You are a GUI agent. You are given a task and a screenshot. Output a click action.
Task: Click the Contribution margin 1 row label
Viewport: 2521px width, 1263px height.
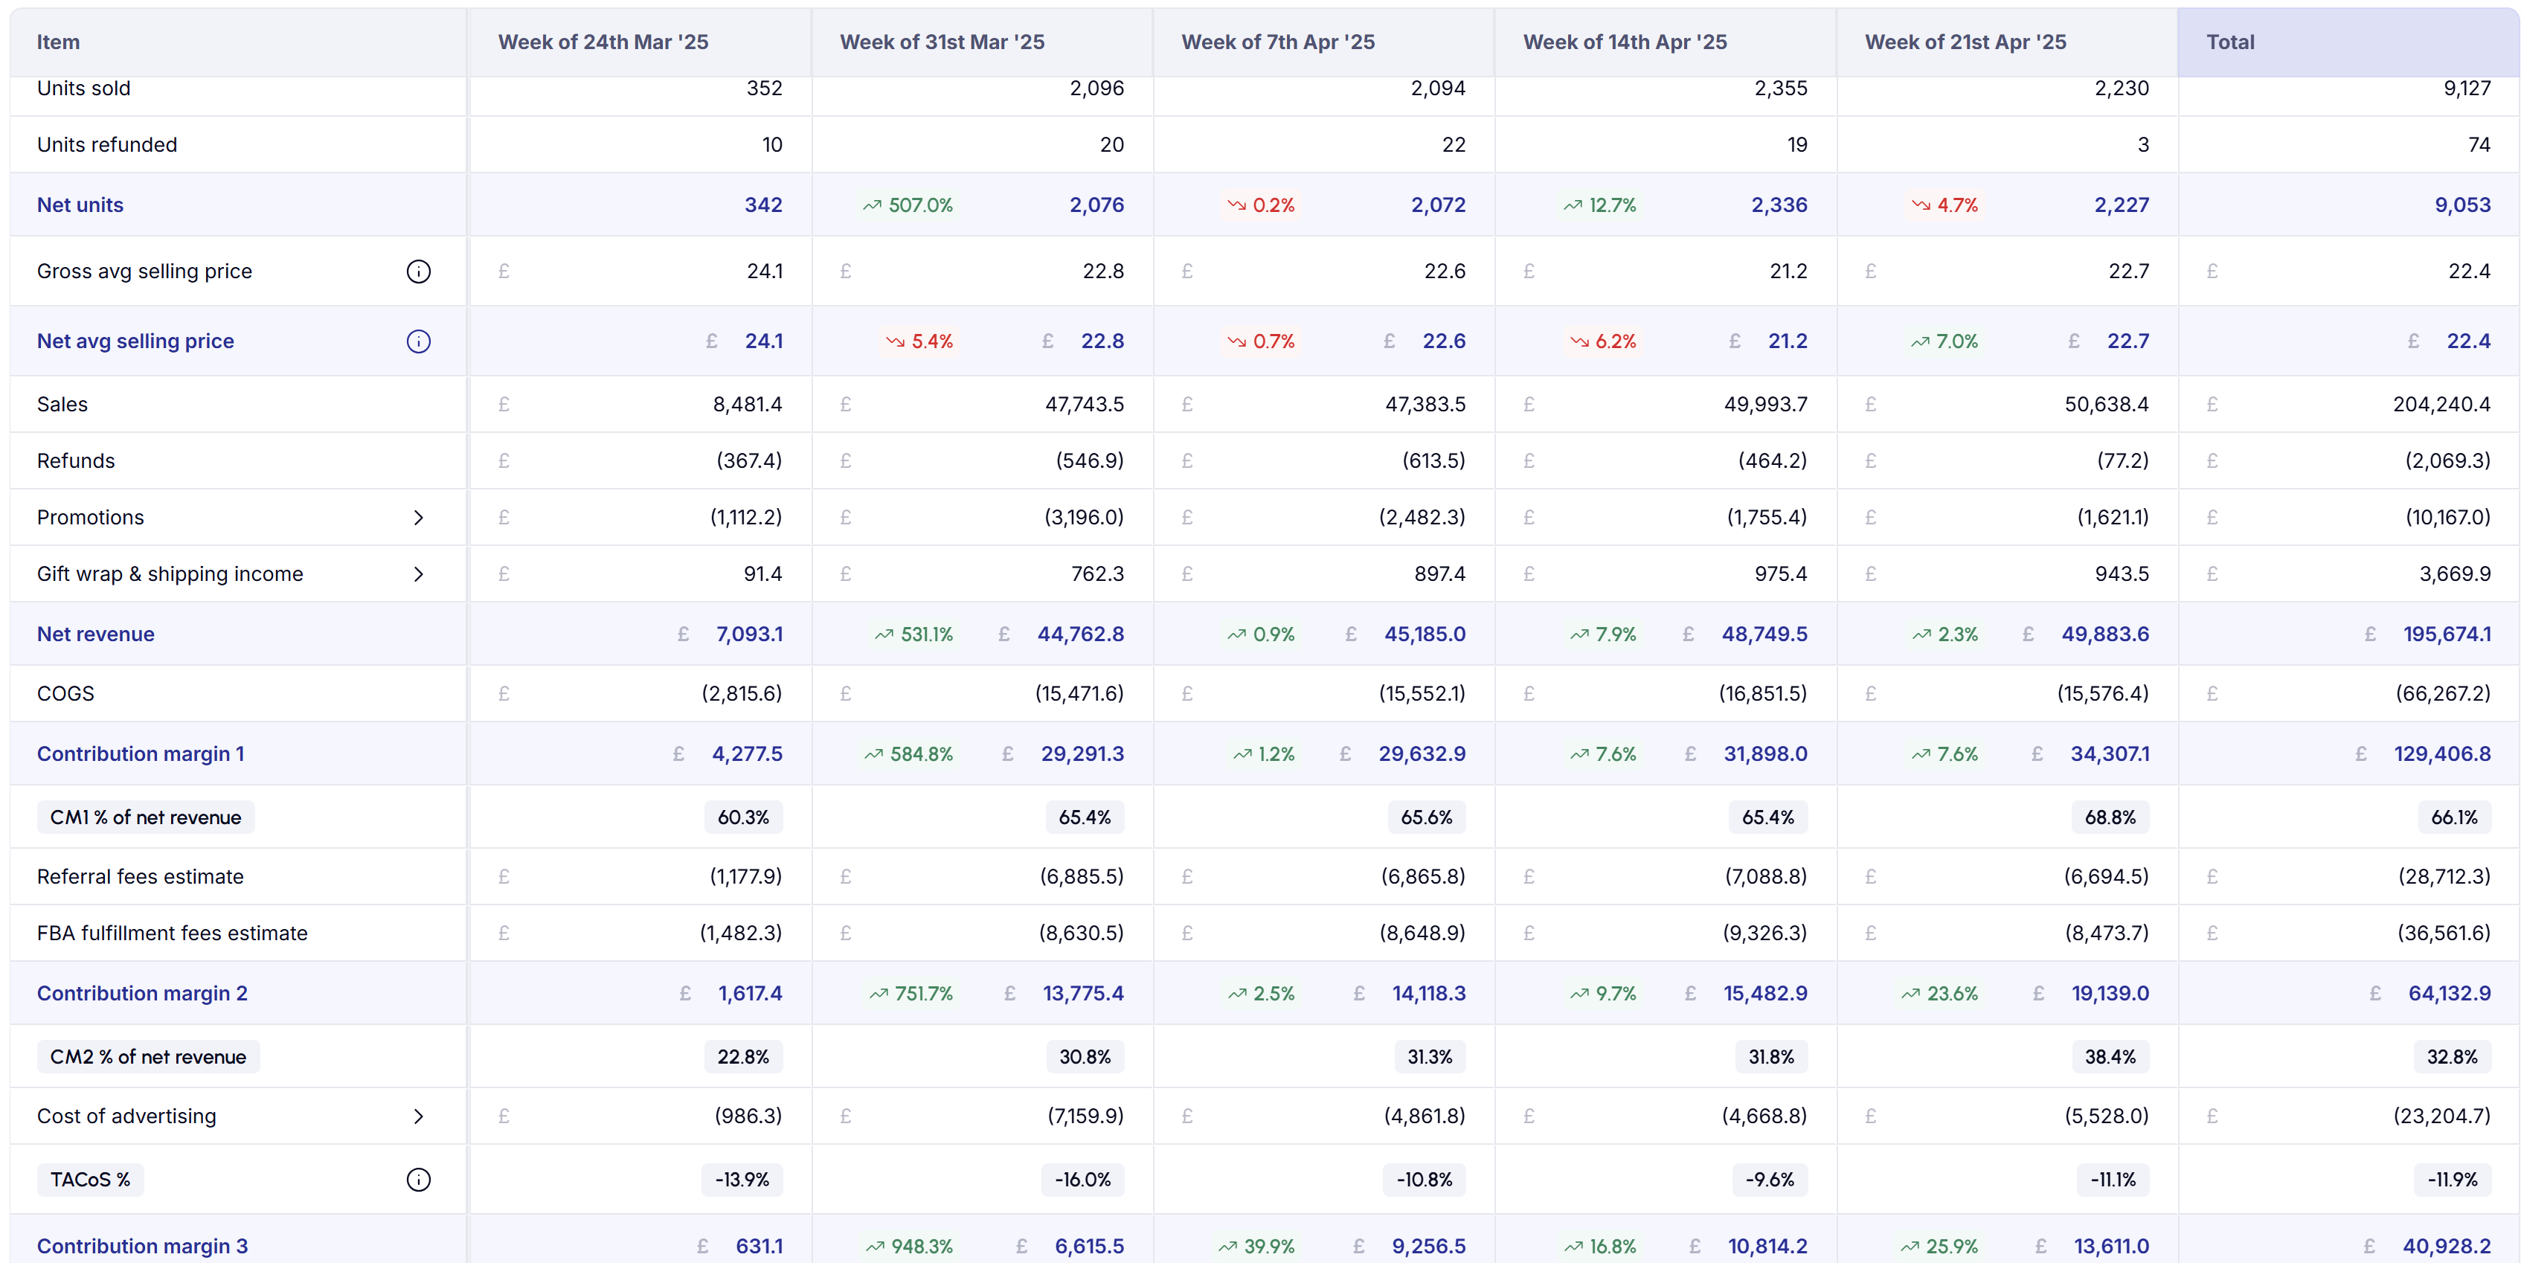(141, 753)
